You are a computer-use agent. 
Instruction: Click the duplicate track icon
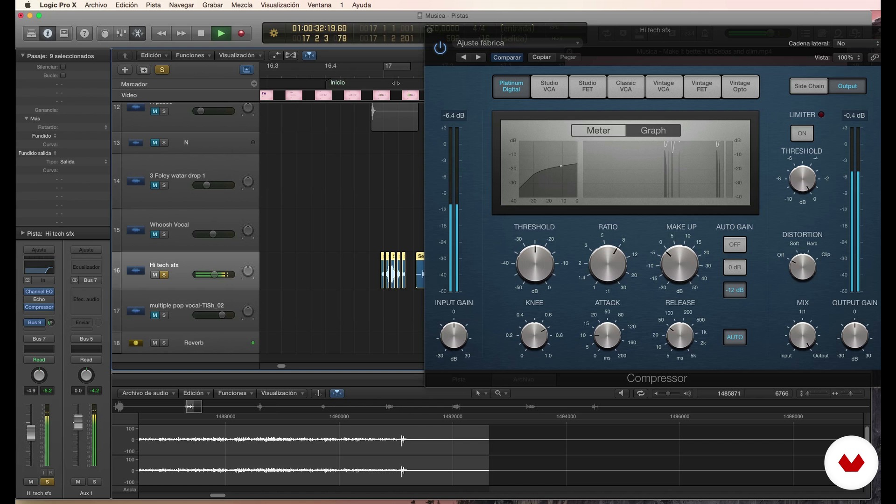point(144,70)
